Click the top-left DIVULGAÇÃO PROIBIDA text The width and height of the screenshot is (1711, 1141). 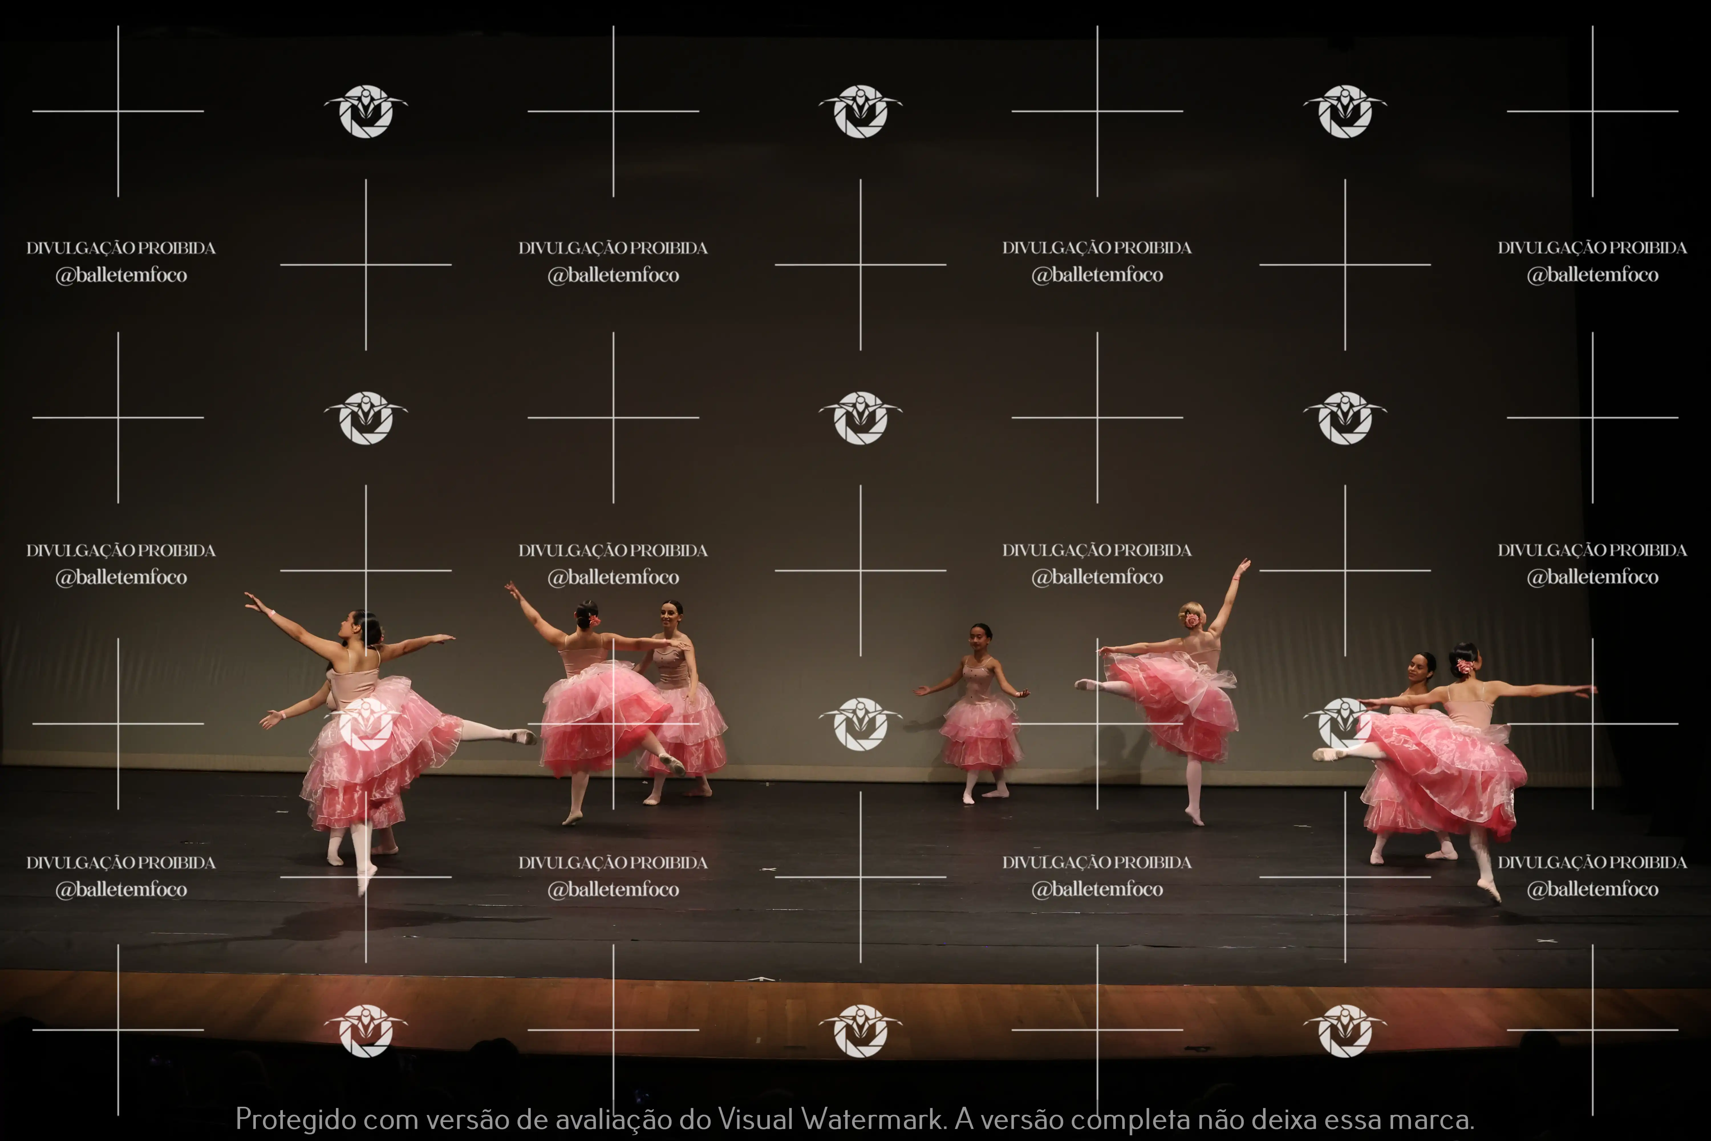(121, 248)
